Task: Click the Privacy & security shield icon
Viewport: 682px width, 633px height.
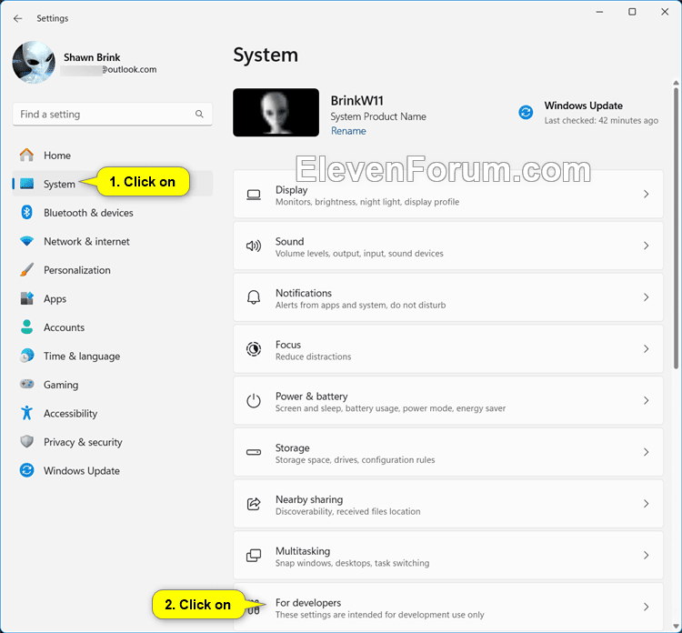Action: pos(26,442)
